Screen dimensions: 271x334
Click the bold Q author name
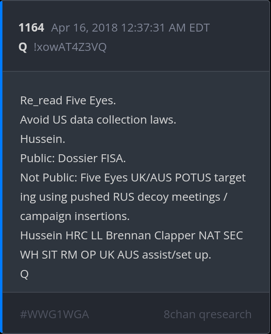(x=23, y=47)
